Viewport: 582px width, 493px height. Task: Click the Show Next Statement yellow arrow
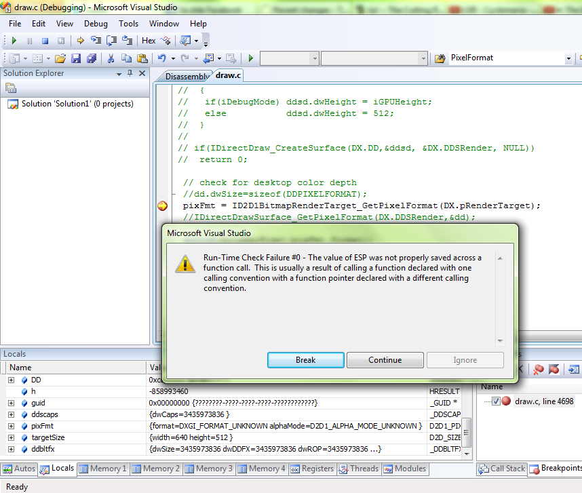coord(80,41)
